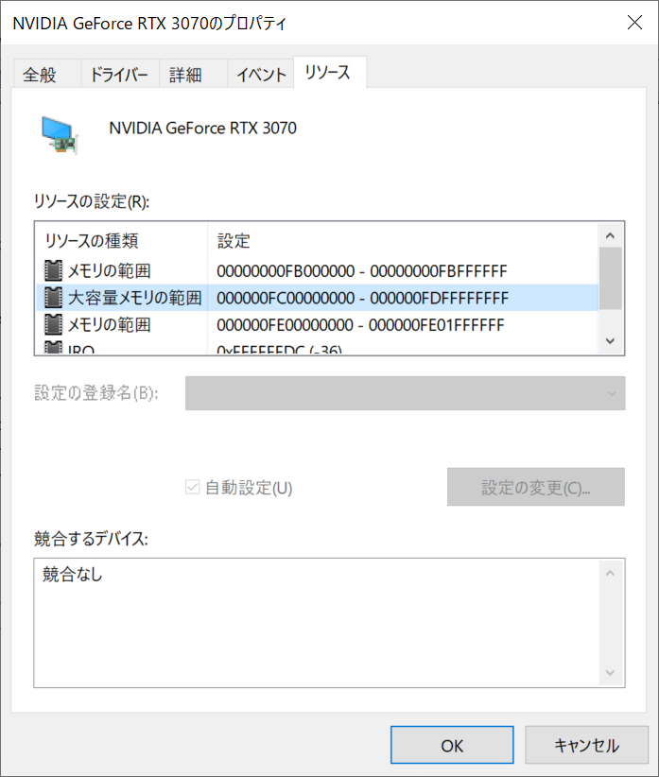Click the 設定の変更(C)... button

(x=536, y=487)
